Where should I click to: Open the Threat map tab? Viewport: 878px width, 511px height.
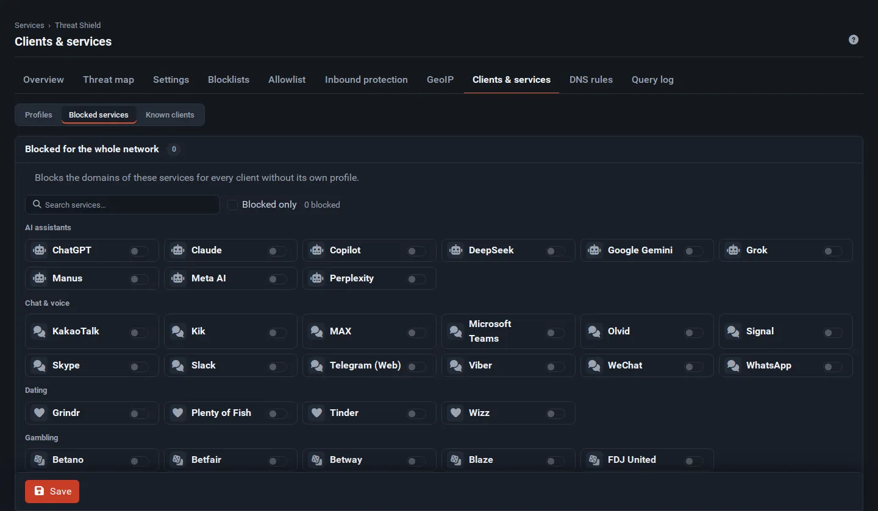pos(109,80)
